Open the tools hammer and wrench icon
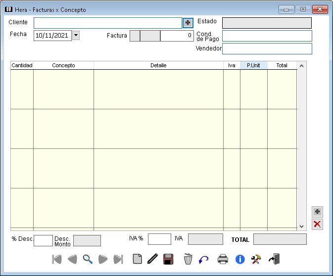This screenshot has width=333, height=276. 256,259
